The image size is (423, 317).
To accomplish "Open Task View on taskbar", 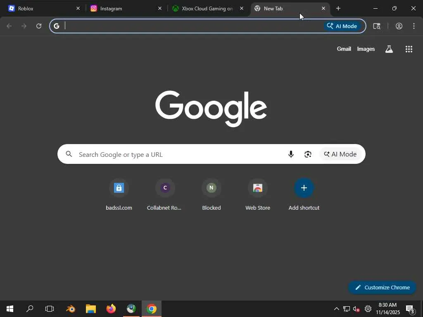I will (x=50, y=309).
